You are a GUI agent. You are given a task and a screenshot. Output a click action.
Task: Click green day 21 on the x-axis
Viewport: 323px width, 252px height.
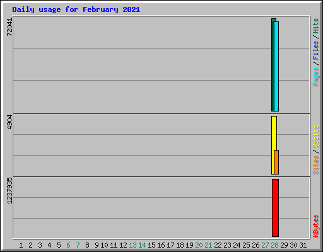coord(208,245)
